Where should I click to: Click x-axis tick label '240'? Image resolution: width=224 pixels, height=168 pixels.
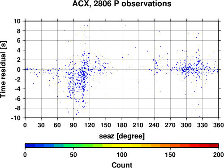(x=154, y=125)
